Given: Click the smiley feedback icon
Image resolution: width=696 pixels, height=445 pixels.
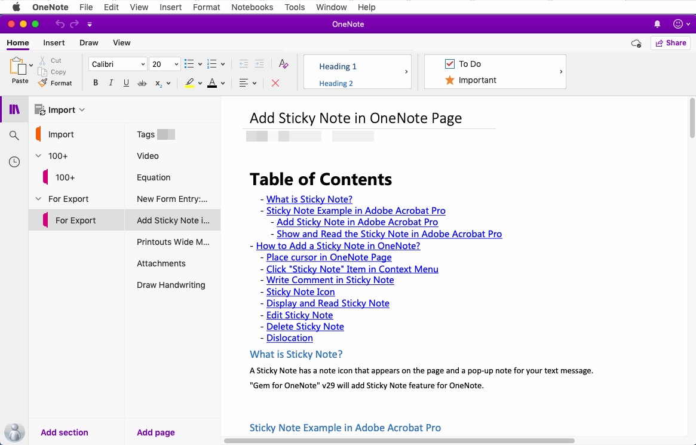Looking at the screenshot, I should (x=678, y=24).
